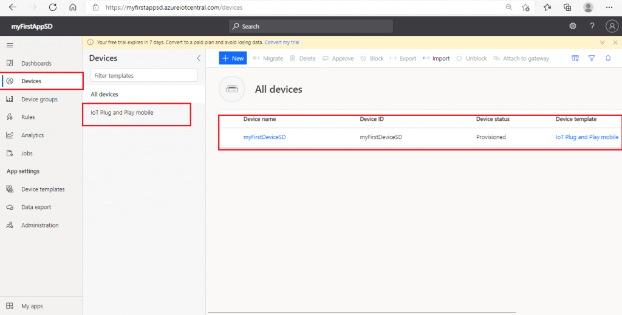
Task: Click the Import toolbar button
Action: [436, 58]
